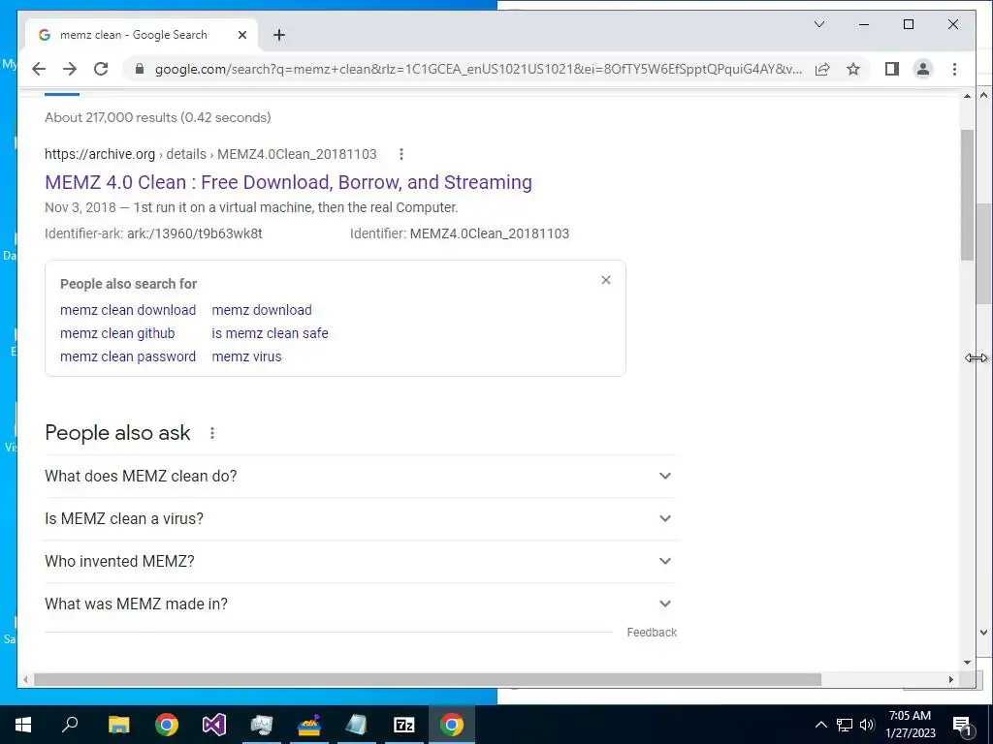The height and width of the screenshot is (744, 993).
Task: Search for is memz clean safe
Action: click(x=270, y=333)
